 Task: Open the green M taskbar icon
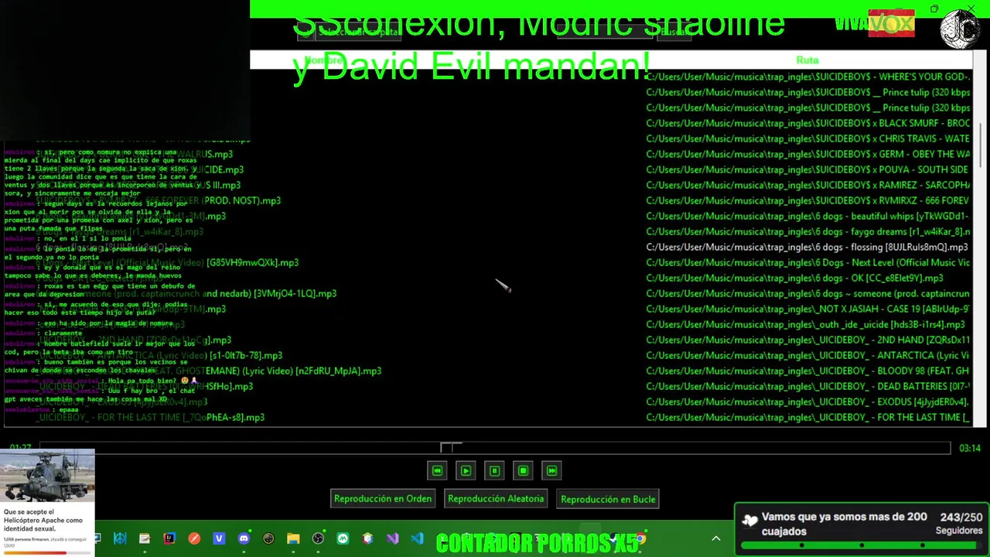tap(343, 538)
